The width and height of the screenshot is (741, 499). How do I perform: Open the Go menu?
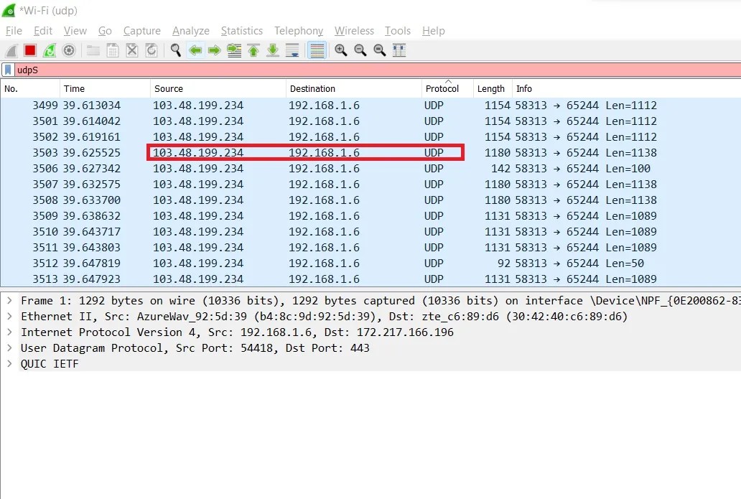click(105, 31)
